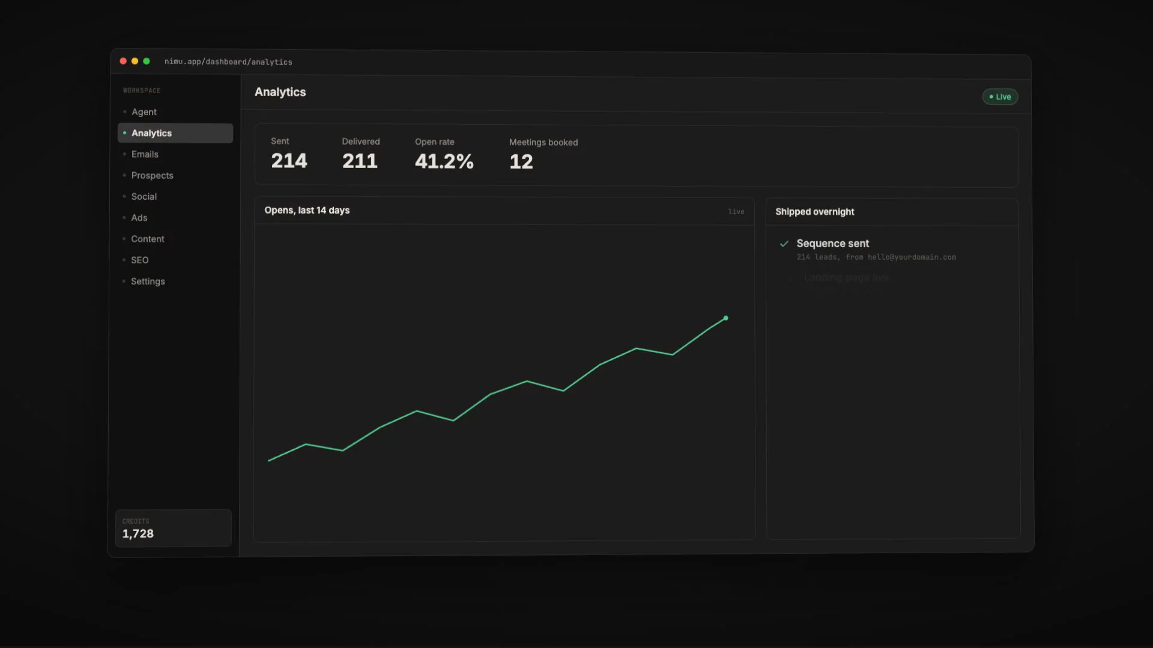Click the green dot next to Analytics
Viewport: 1153px width, 648px height.
click(x=124, y=133)
